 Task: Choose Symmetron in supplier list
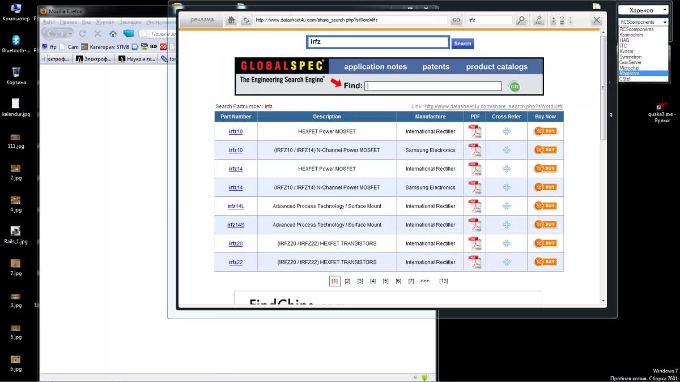tap(644, 57)
